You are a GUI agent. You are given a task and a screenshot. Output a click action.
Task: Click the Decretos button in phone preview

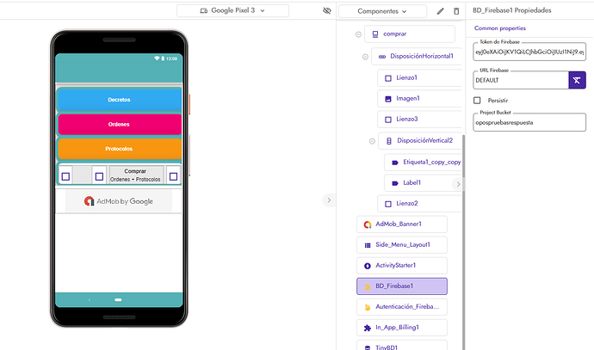[x=119, y=100]
